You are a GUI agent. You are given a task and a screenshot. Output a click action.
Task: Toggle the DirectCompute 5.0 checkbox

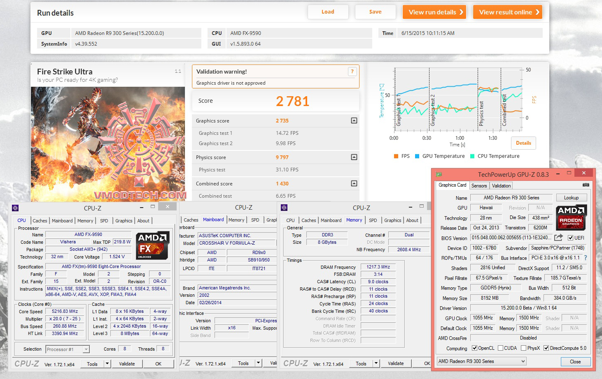point(546,348)
